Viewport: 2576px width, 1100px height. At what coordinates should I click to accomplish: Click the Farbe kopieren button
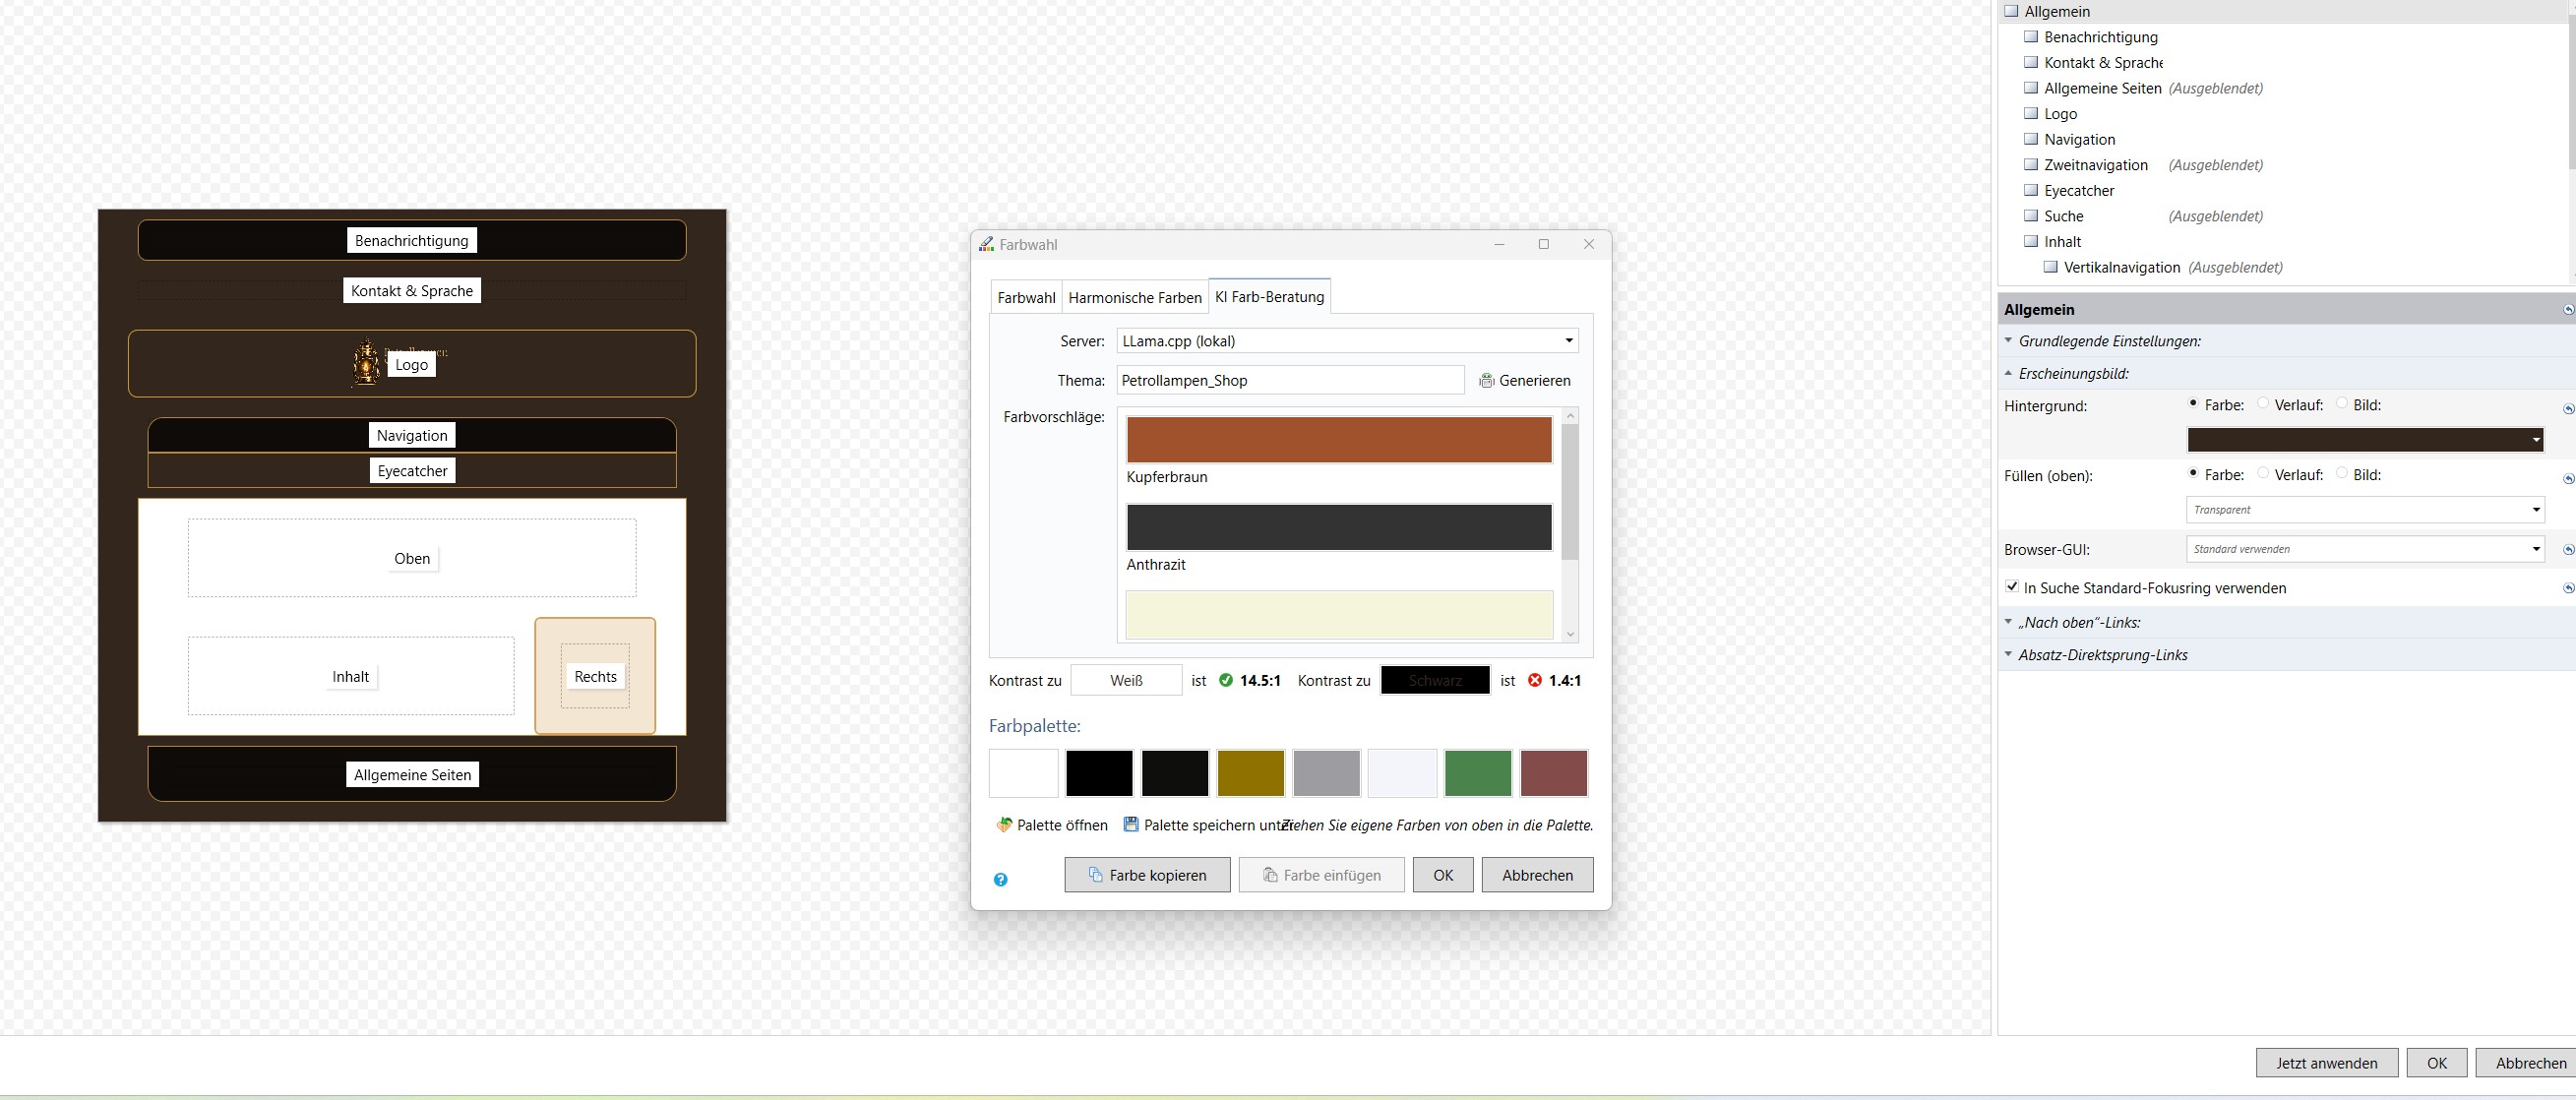[1147, 875]
